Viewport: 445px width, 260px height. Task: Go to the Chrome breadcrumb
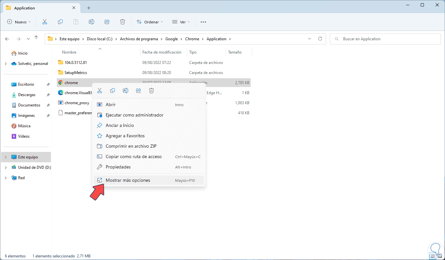(x=192, y=39)
